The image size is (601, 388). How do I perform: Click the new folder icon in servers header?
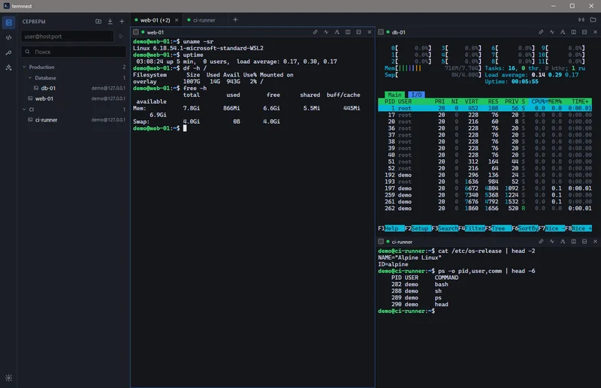[x=98, y=22]
